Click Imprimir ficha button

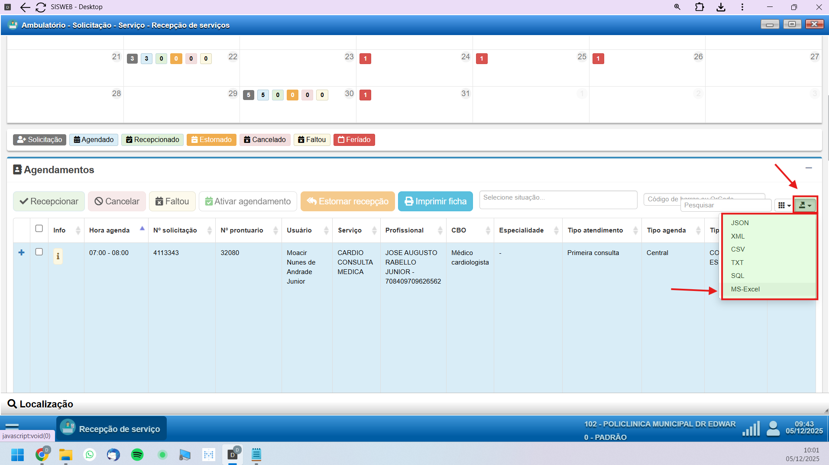coord(435,201)
